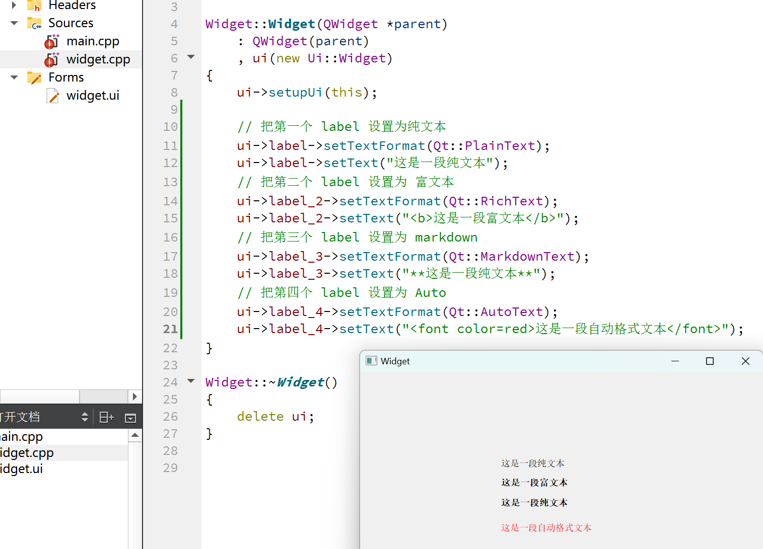763x549 pixels.
Task: Click the Sources C++ folder icon
Action: (x=34, y=23)
